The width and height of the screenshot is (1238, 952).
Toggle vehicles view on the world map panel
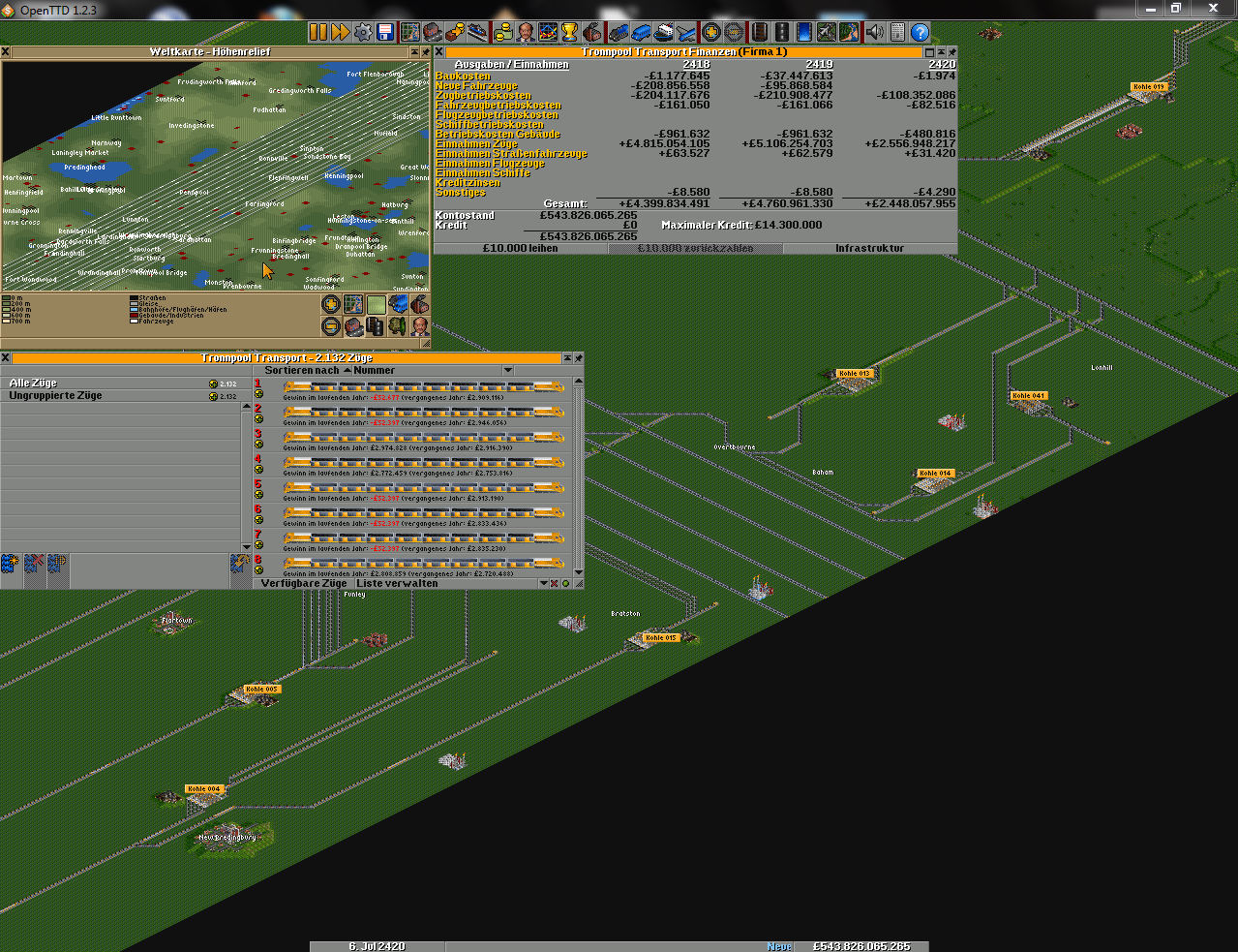[397, 305]
